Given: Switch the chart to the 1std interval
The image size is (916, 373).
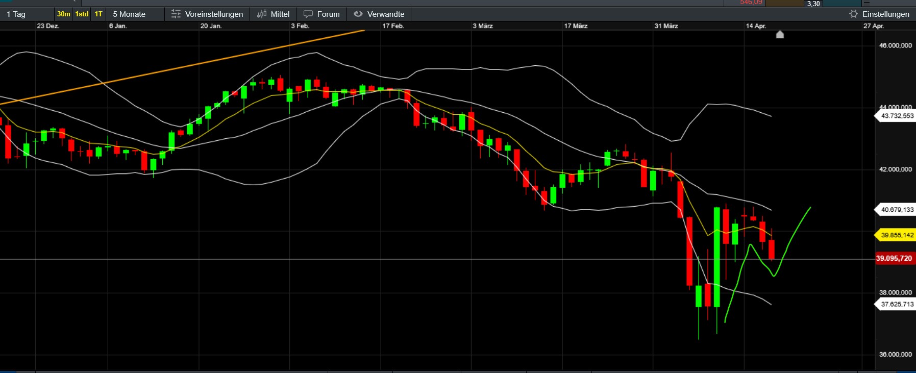Looking at the screenshot, I should pos(82,14).
